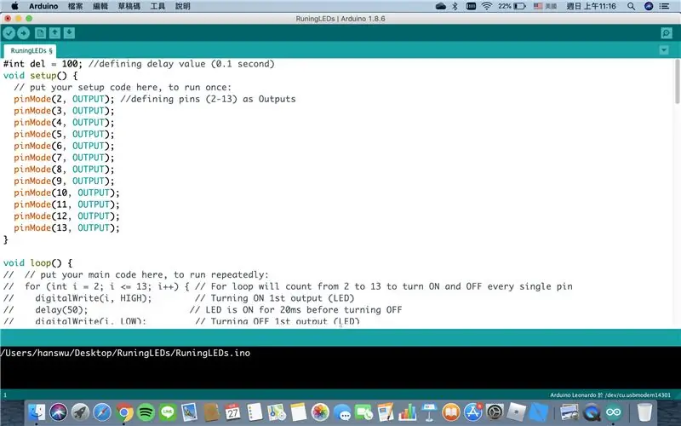
Task: Click the Verify (checkmark) button
Action: (x=9, y=33)
